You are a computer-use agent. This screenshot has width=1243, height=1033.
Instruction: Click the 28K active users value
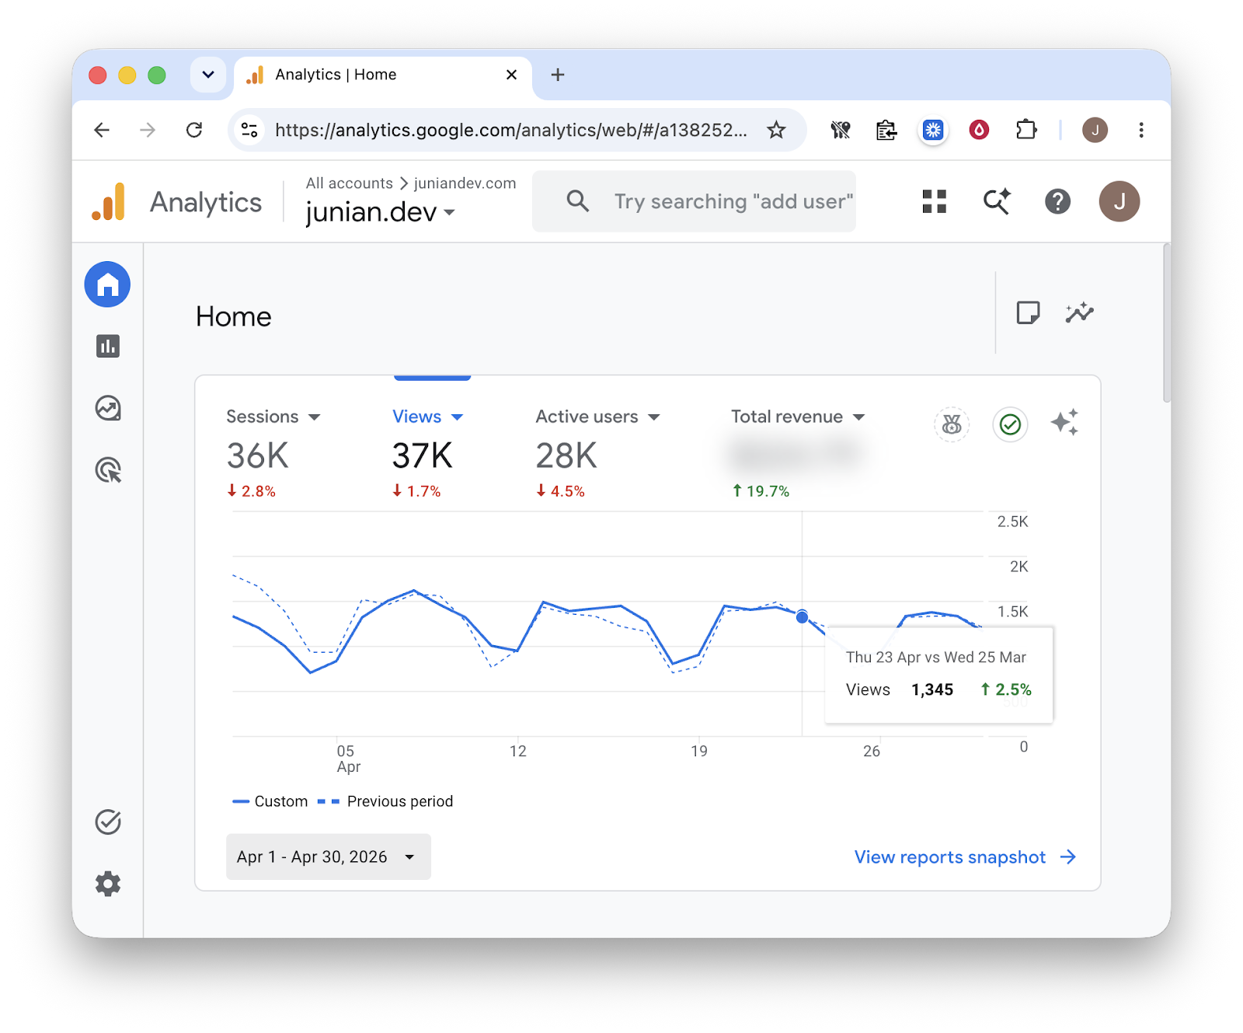click(566, 455)
